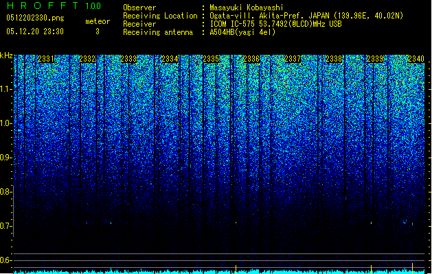This screenshot has width=432, height=274.
Task: Click the 2333 time marker
Action: [128, 59]
